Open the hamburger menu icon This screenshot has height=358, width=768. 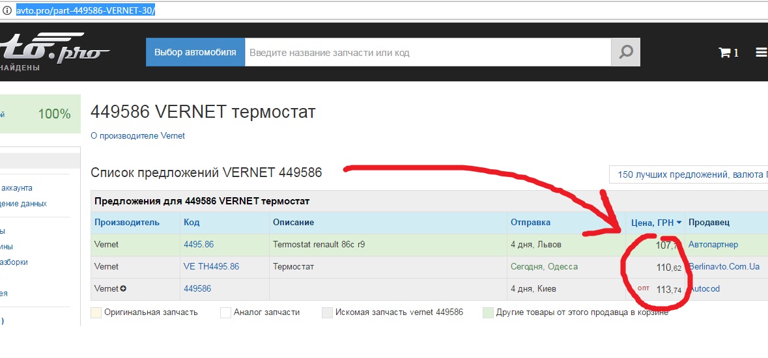pyautogui.click(x=761, y=53)
